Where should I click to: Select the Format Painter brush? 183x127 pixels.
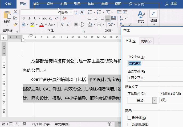(15, 24)
